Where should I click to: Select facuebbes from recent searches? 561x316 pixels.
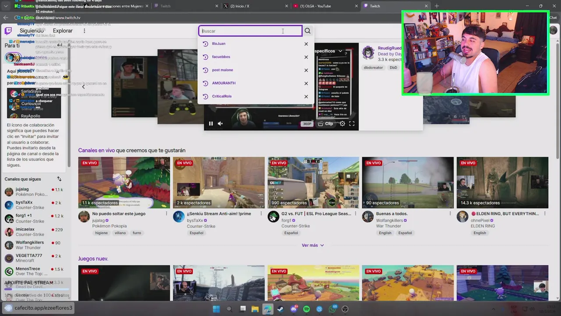[x=221, y=57]
